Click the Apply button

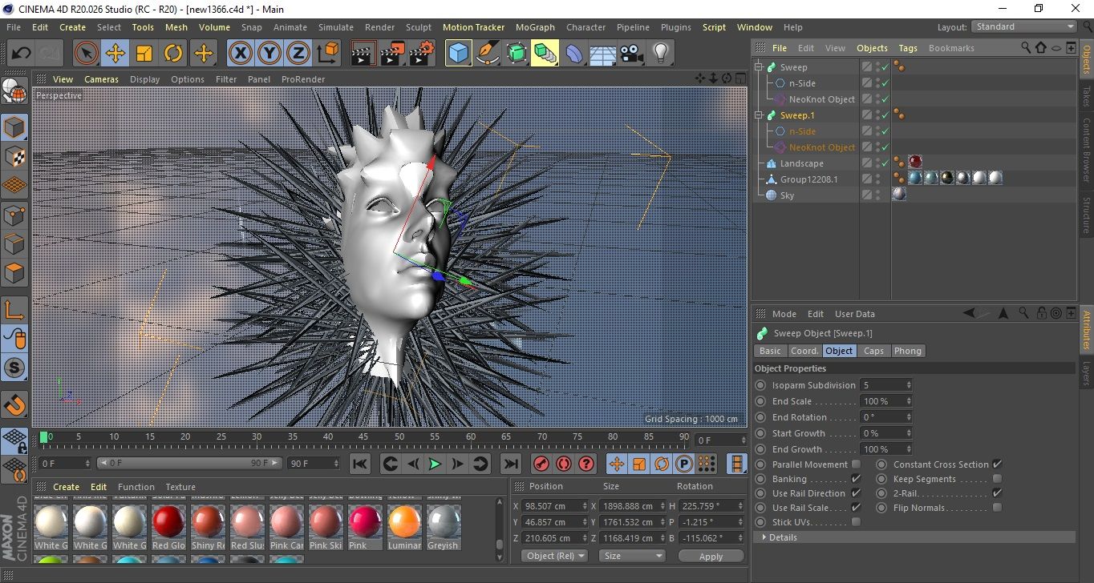click(x=711, y=556)
